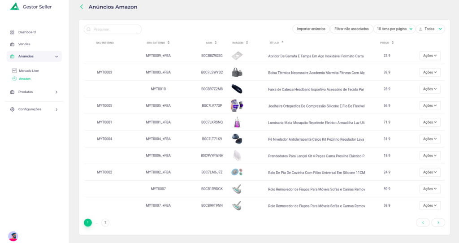Click the user avatar at the bottom left
Viewport: 459px width, 243px height.
[x=13, y=236]
